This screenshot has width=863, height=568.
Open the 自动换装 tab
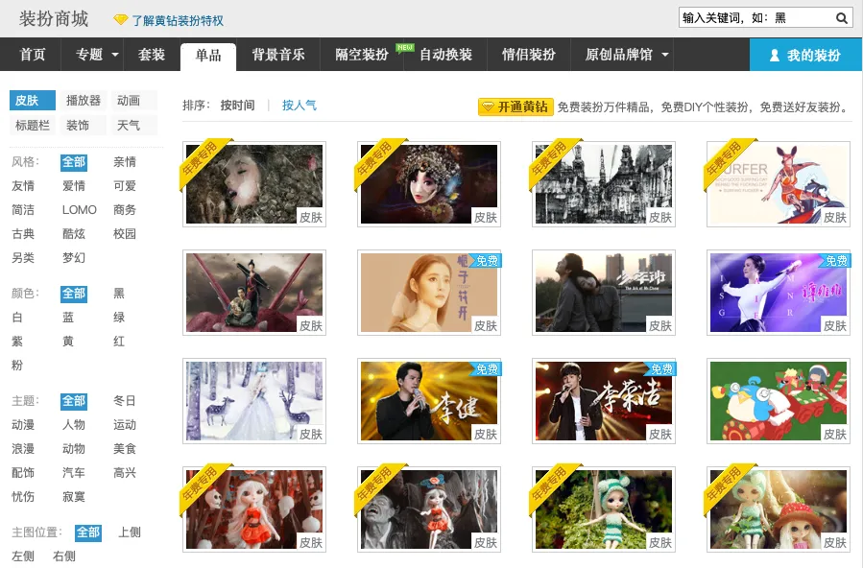tap(445, 55)
